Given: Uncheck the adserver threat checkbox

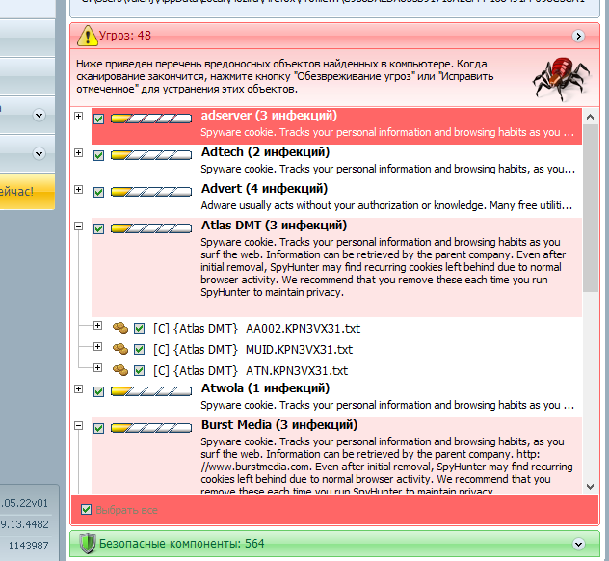Looking at the screenshot, I should click(99, 119).
